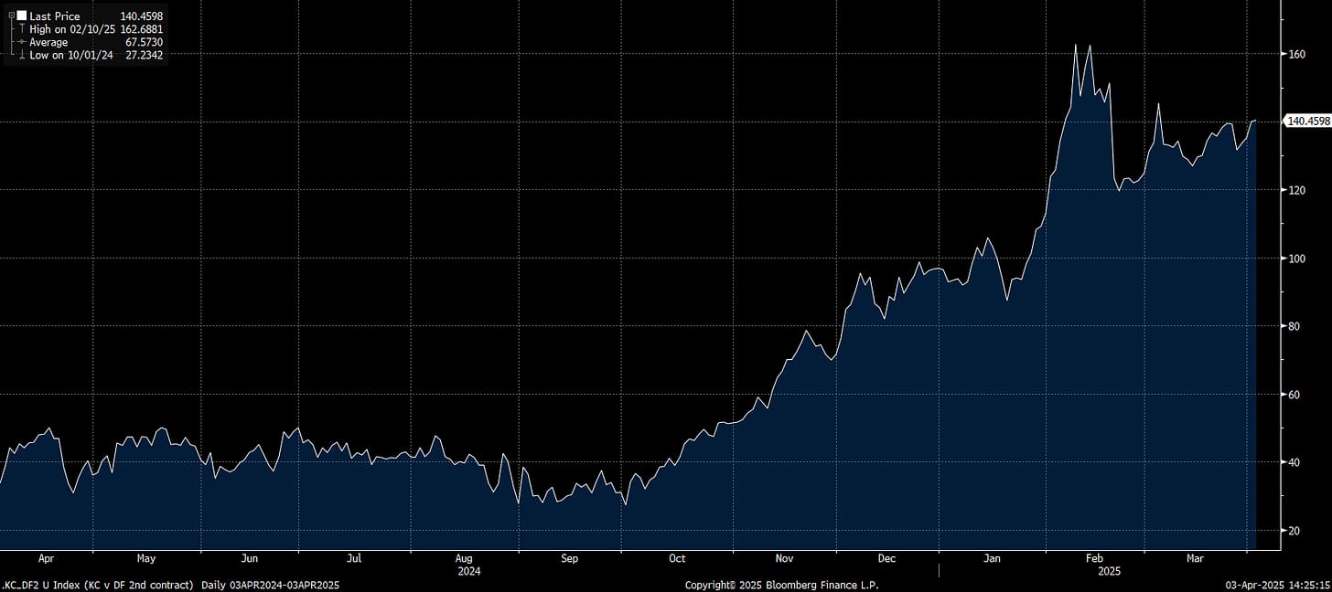Click the white Last Price color swatch

(21, 16)
